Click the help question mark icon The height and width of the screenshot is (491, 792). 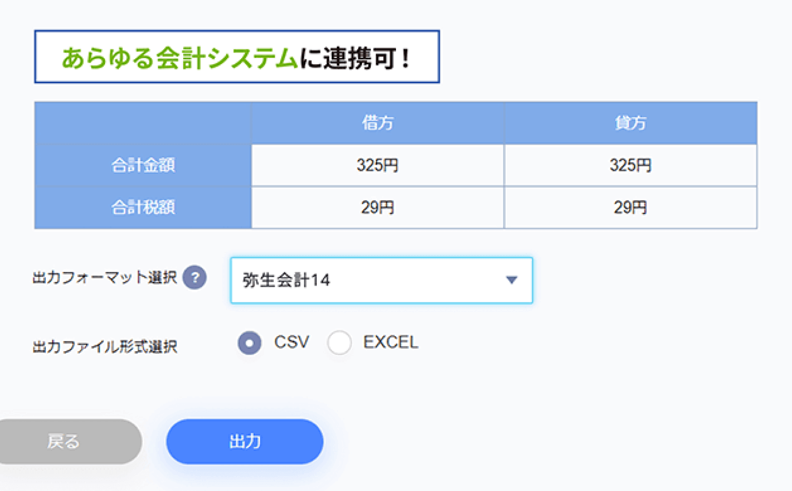[x=195, y=279]
